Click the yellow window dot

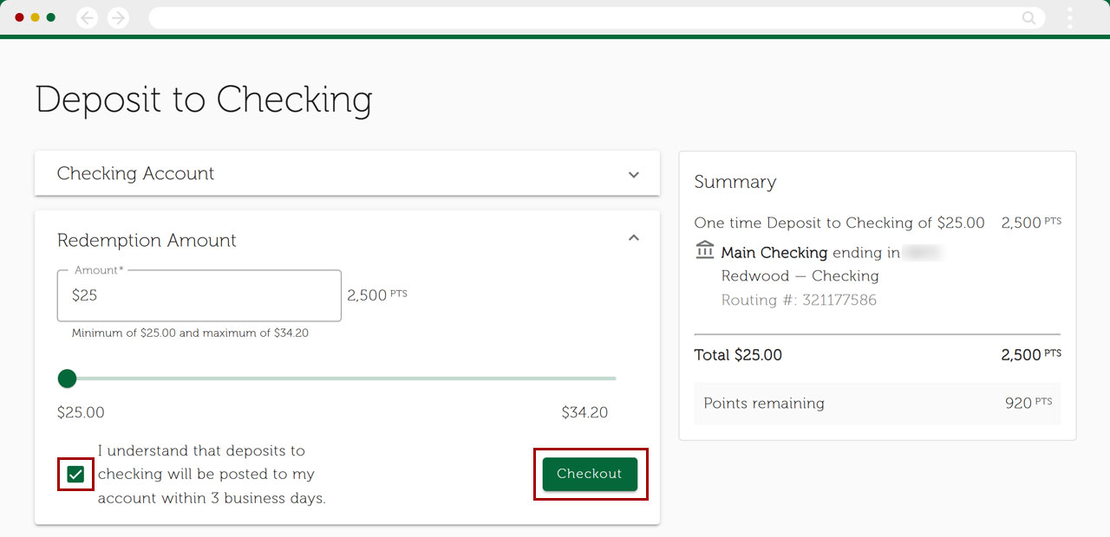click(35, 17)
